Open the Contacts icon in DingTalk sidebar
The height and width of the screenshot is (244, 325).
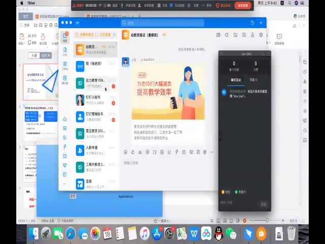[x=65, y=80]
